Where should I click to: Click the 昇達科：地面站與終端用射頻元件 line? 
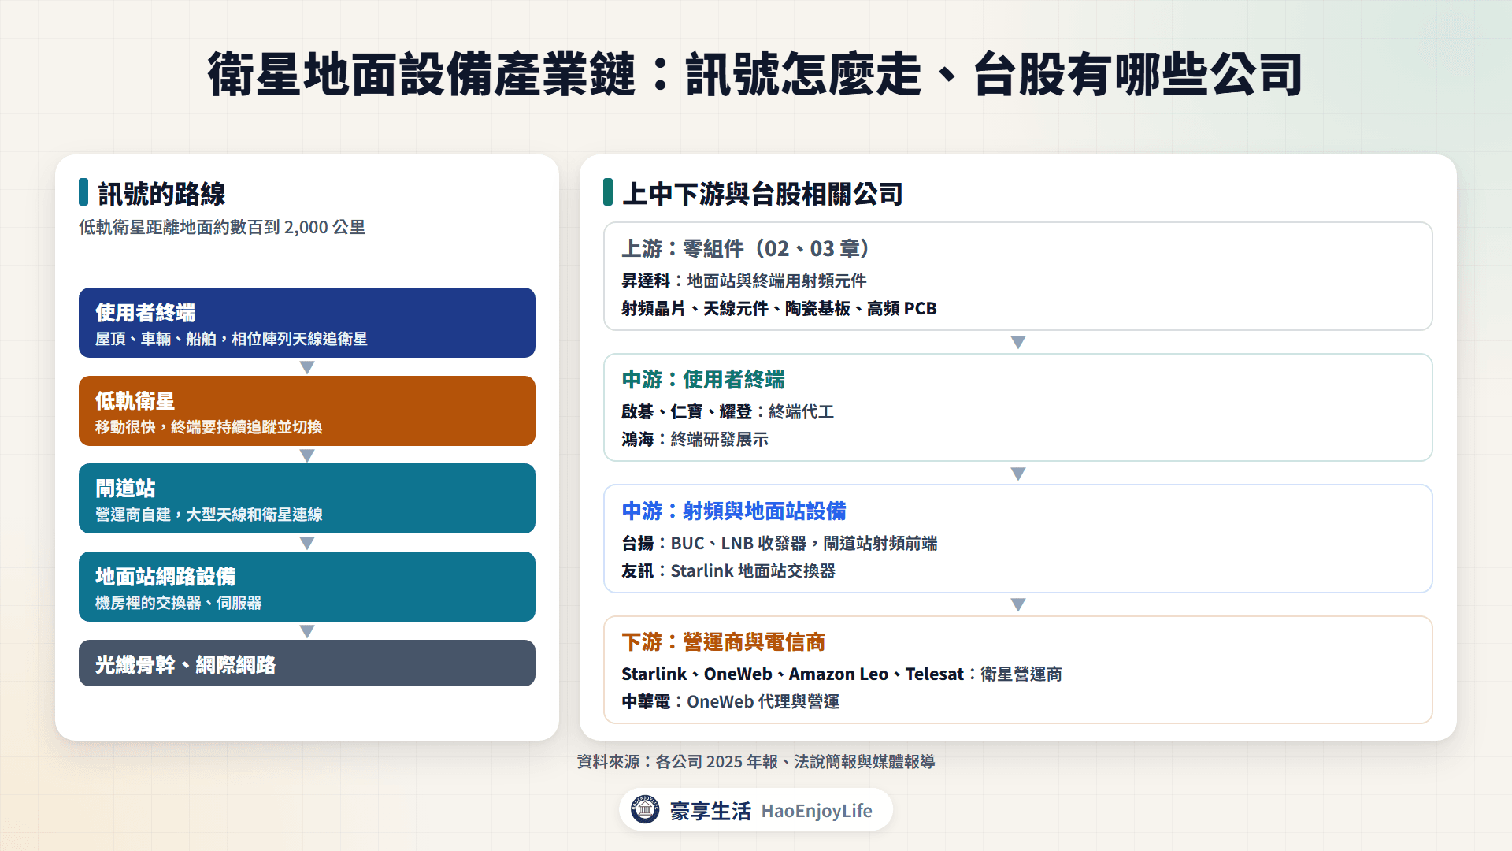pyautogui.click(x=744, y=281)
